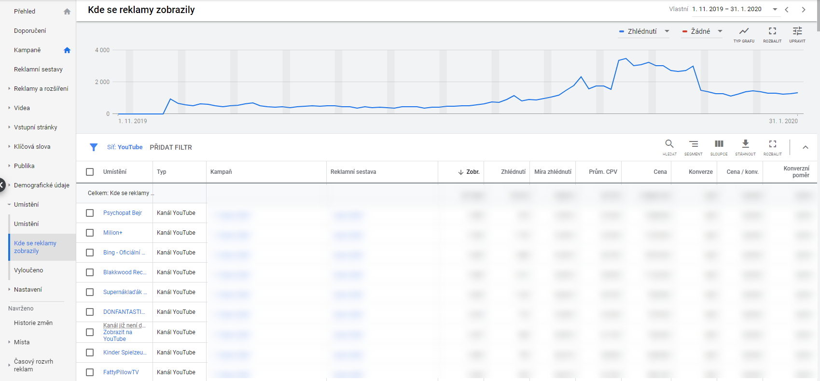Screen dimensions: 820x381
Task: Toggle the select-all checkbox in header
Action: click(x=90, y=172)
